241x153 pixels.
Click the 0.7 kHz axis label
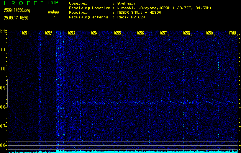(x=3, y=126)
